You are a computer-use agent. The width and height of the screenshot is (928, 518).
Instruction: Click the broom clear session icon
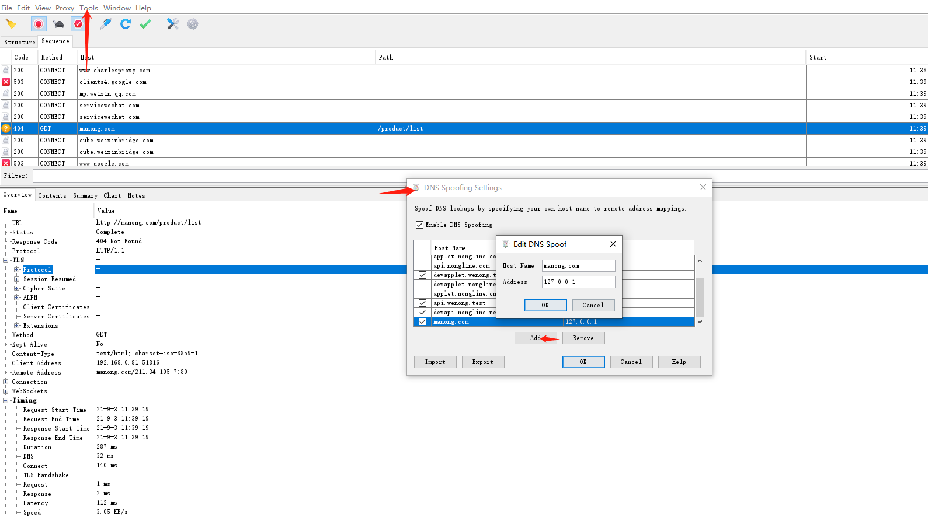[11, 24]
